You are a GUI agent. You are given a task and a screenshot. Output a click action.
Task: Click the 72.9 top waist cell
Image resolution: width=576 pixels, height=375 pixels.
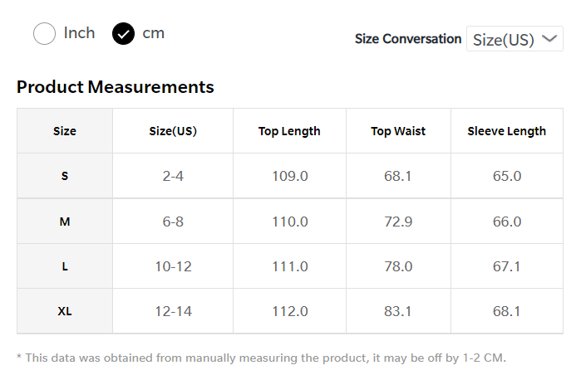click(398, 222)
